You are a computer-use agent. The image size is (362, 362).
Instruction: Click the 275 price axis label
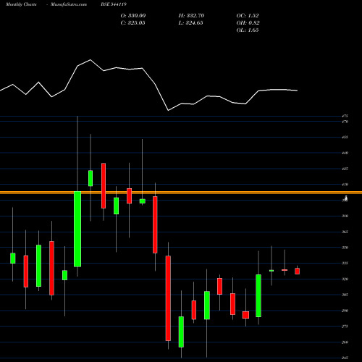345,327
